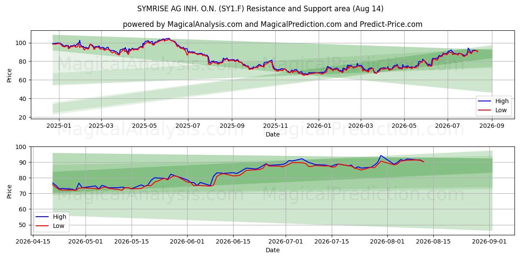Image resolution: width=521 pixels, height=260 pixels.
Task: Click the '2026-03' x-axis label
Action: click(x=361, y=126)
